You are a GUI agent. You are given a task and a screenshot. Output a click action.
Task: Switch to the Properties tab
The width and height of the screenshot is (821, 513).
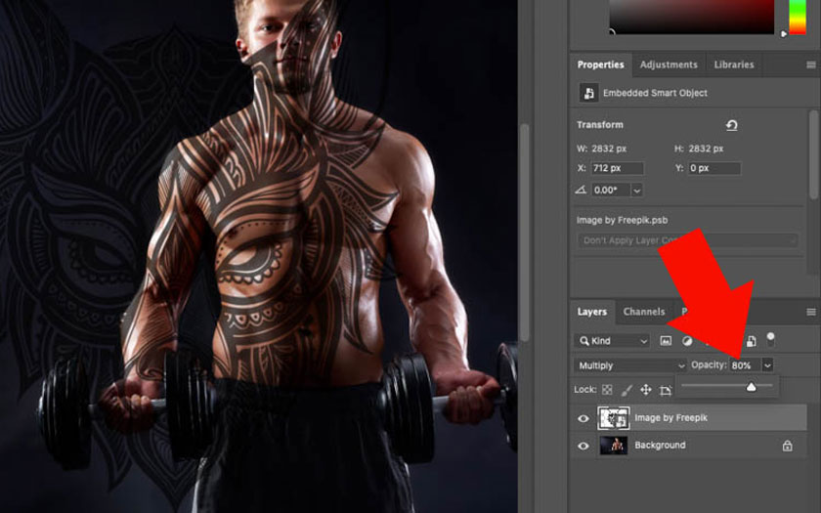tap(600, 64)
